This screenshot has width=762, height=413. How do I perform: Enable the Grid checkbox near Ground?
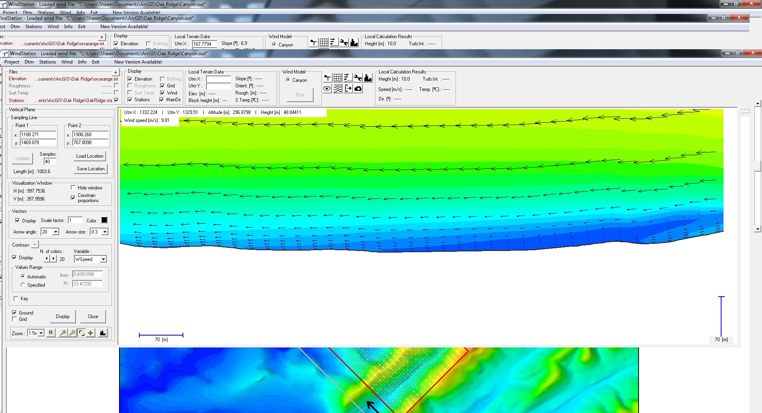(x=14, y=319)
